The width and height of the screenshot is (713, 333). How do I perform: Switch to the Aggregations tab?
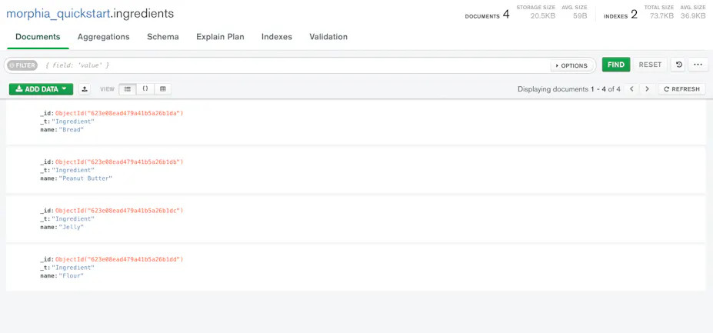[103, 37]
